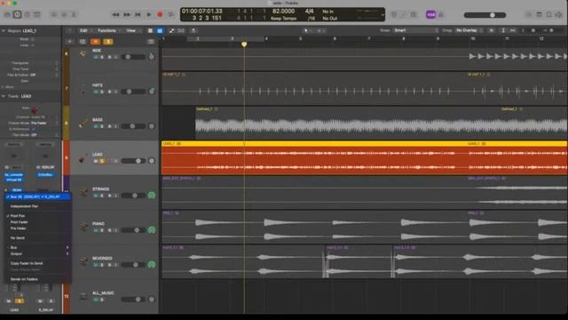Mute the BASS track
Viewport: 568px width, 320px height.
pos(96,126)
